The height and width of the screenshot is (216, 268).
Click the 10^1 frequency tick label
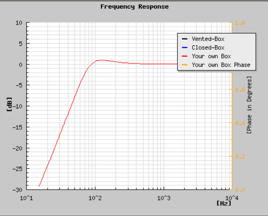pos(26,198)
